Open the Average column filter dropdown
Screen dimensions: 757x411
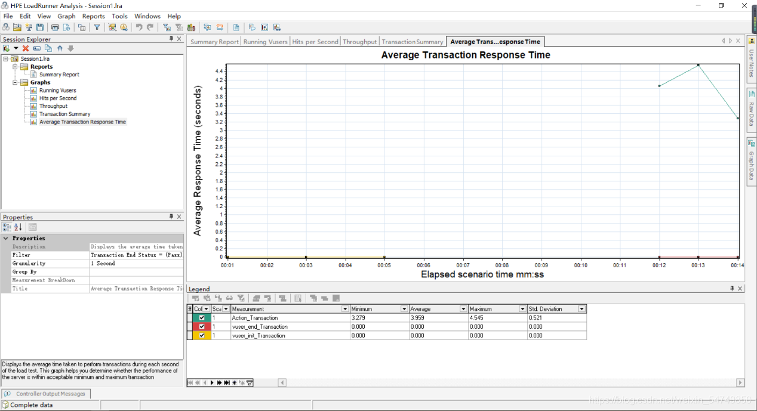463,309
